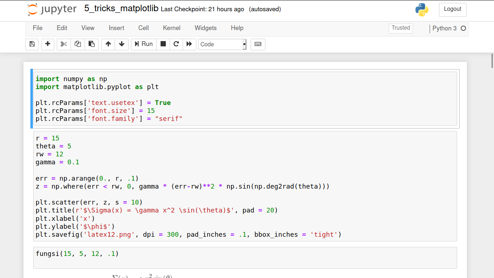Rename notebook title 5_tricks_matplotlib
Viewport: 494px width, 278px height.
click(x=121, y=9)
